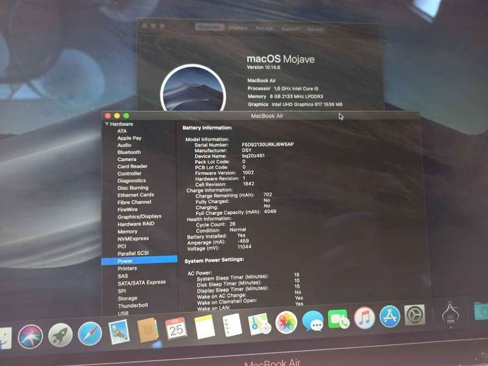The image size is (488, 366).
Task: Open Messages app in dock
Action: pyautogui.click(x=312, y=321)
